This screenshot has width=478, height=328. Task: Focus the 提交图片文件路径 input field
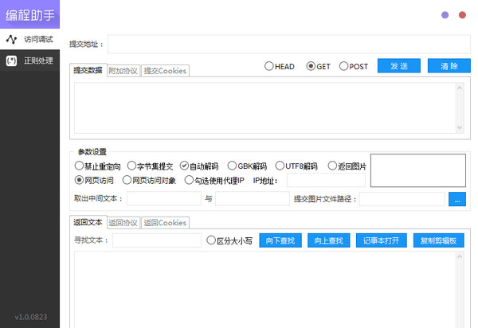pos(402,199)
